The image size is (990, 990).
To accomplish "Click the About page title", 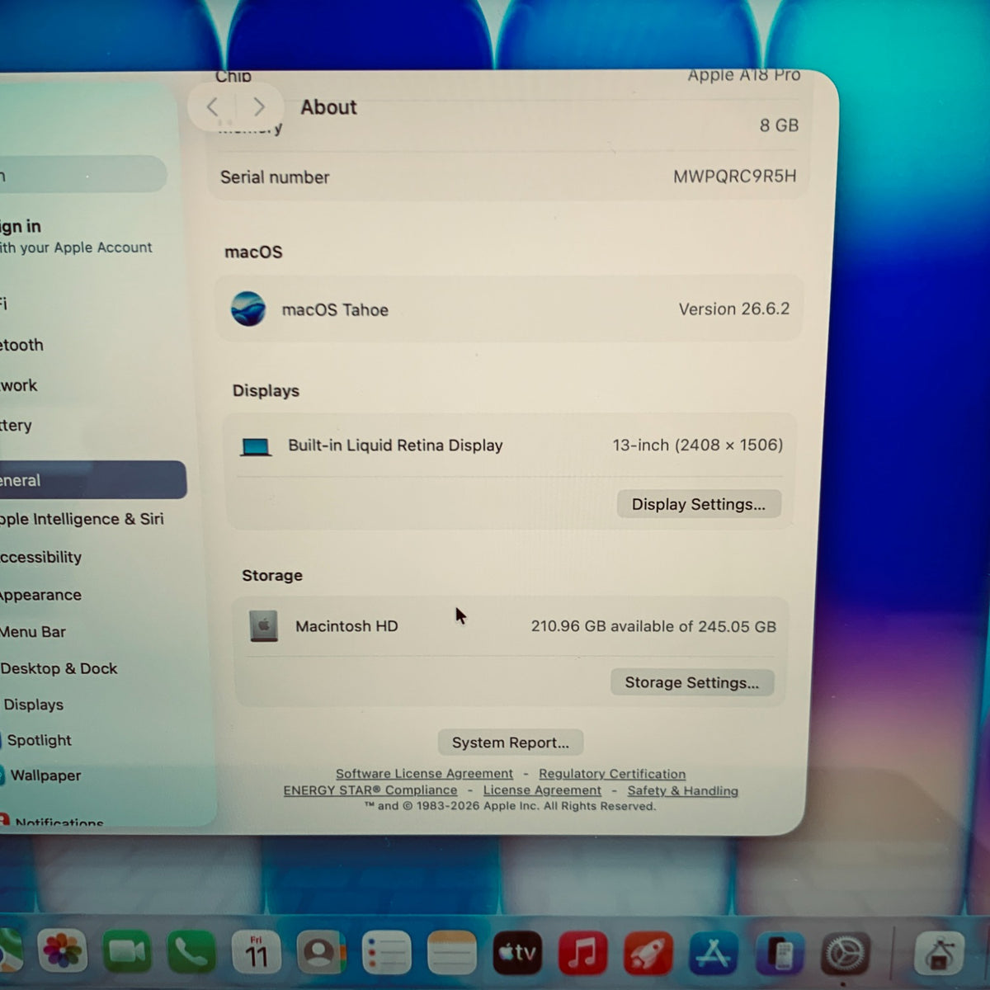I will [x=328, y=107].
